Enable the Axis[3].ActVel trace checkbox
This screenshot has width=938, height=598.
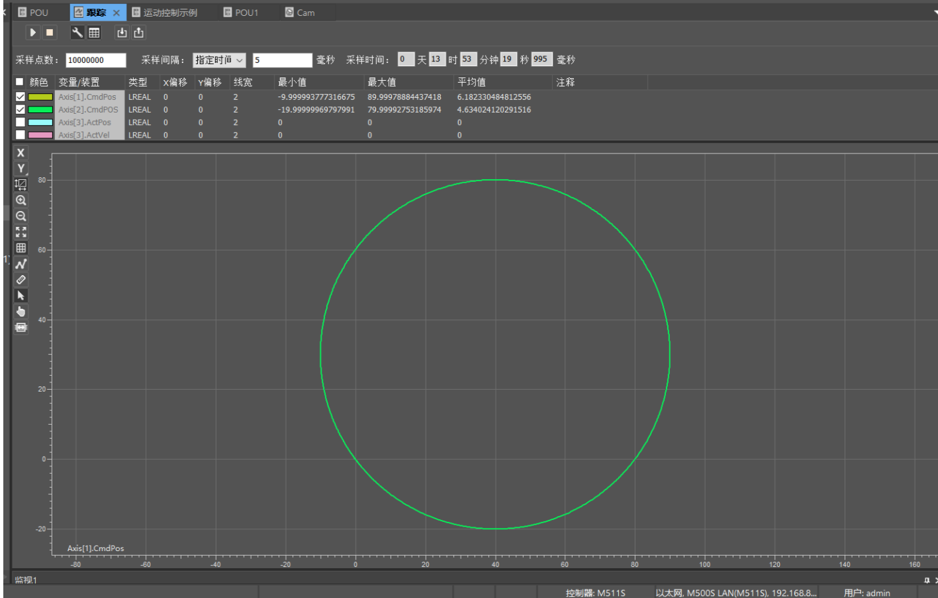pos(21,135)
